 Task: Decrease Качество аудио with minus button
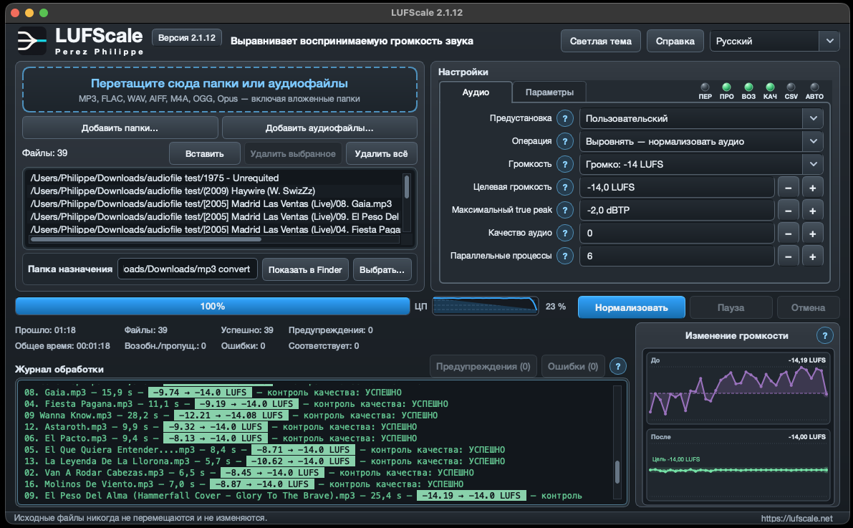coord(789,234)
